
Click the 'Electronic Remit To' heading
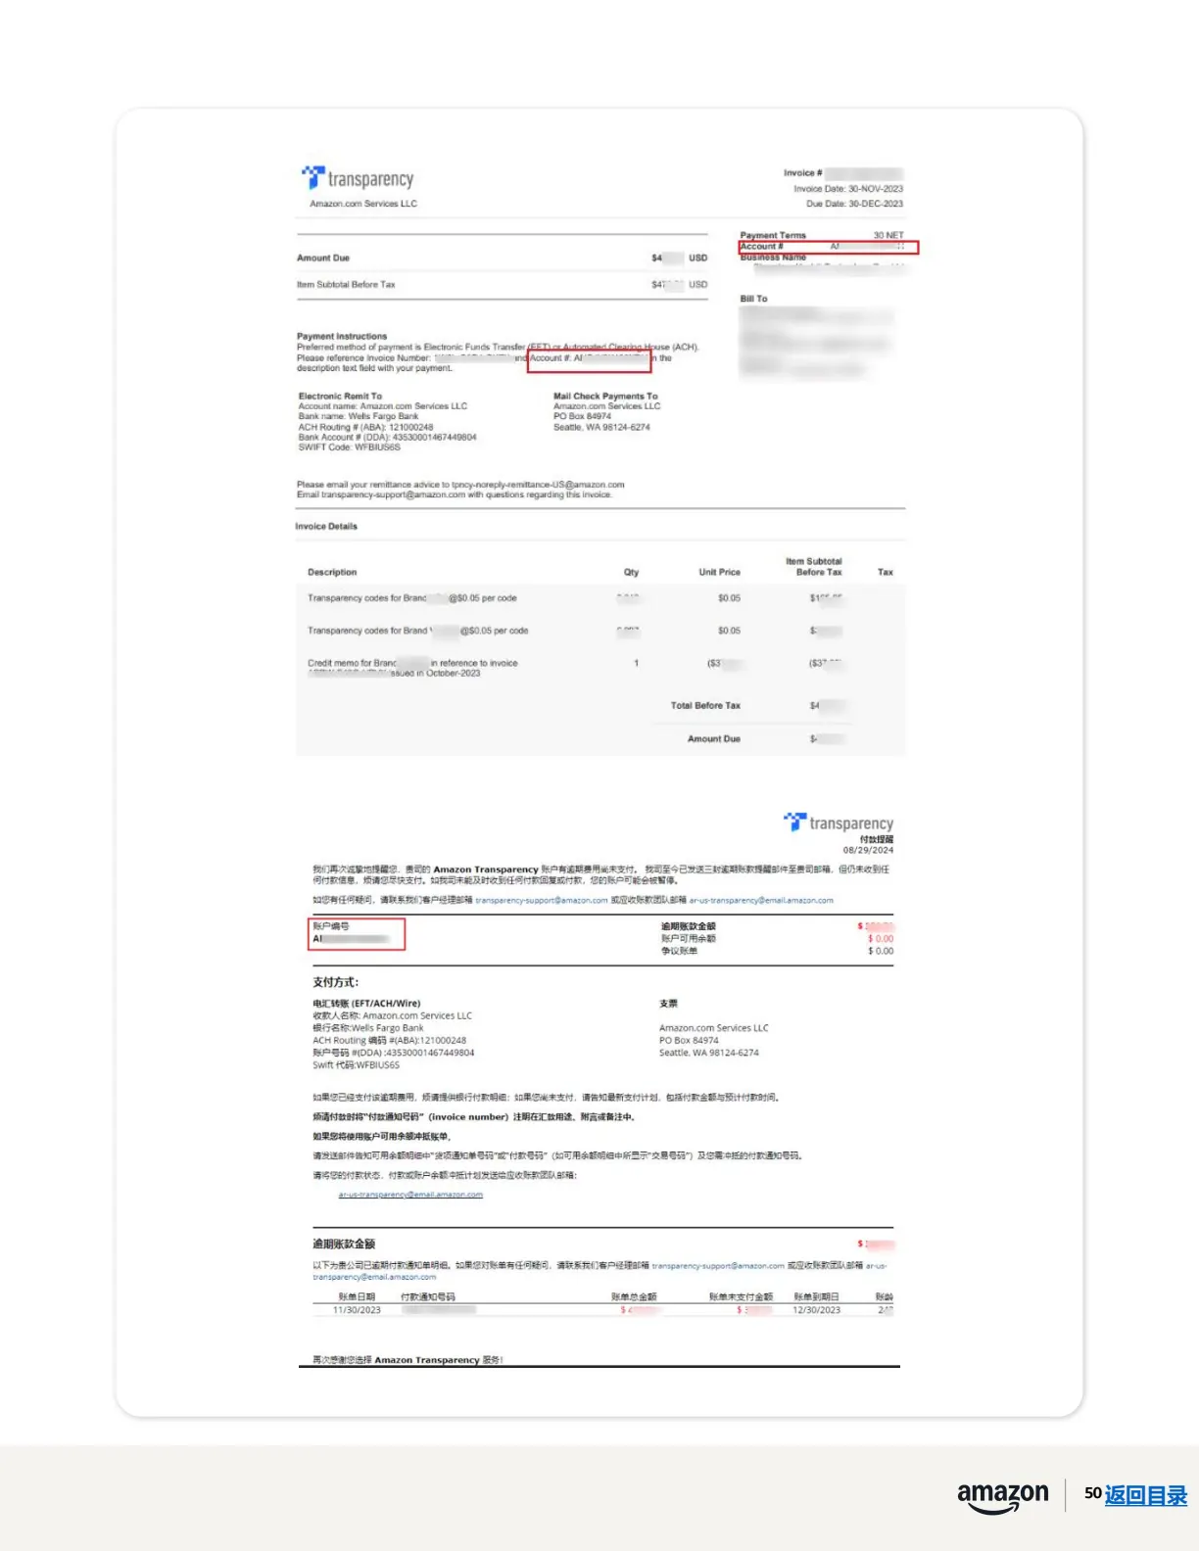coord(340,397)
